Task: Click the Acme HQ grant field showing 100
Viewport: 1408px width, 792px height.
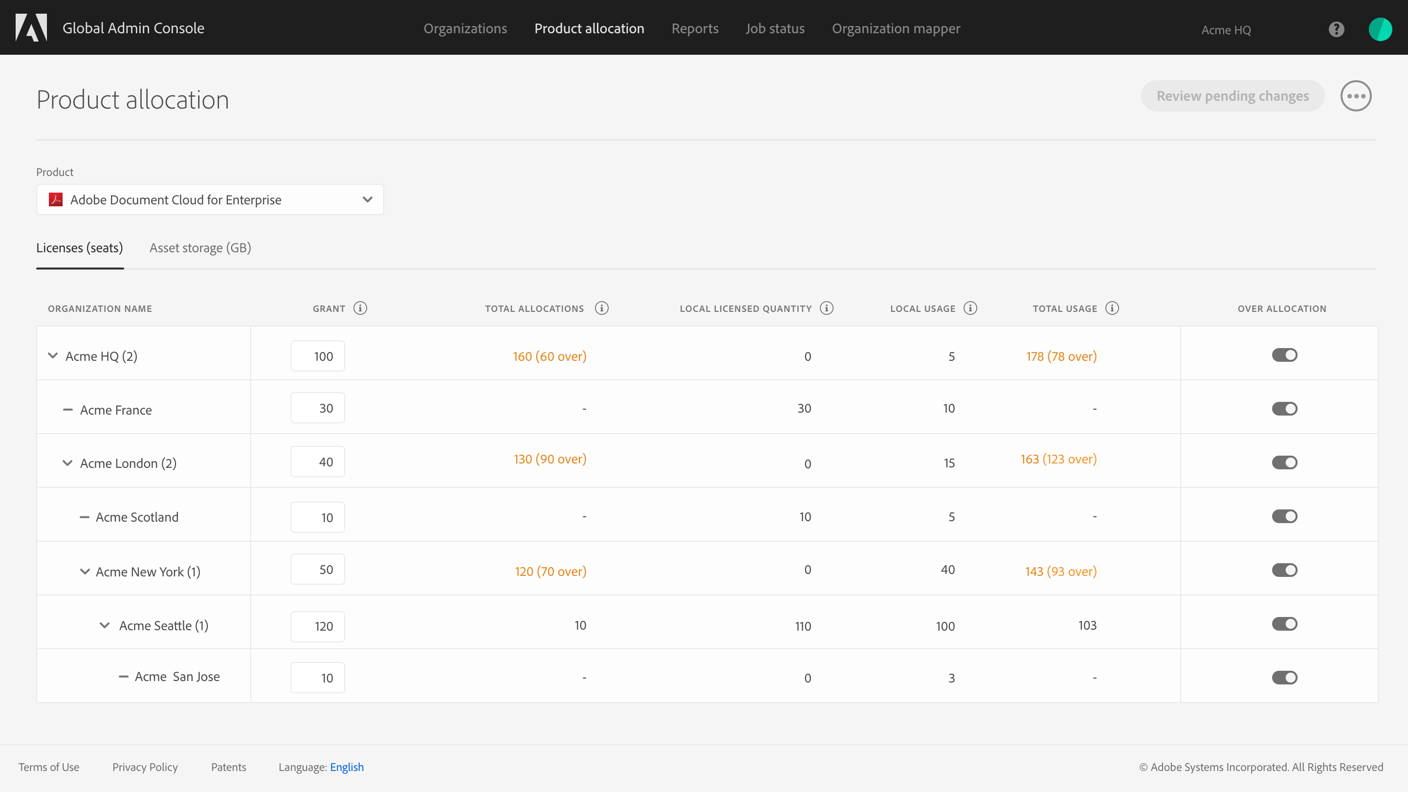Action: click(x=318, y=356)
